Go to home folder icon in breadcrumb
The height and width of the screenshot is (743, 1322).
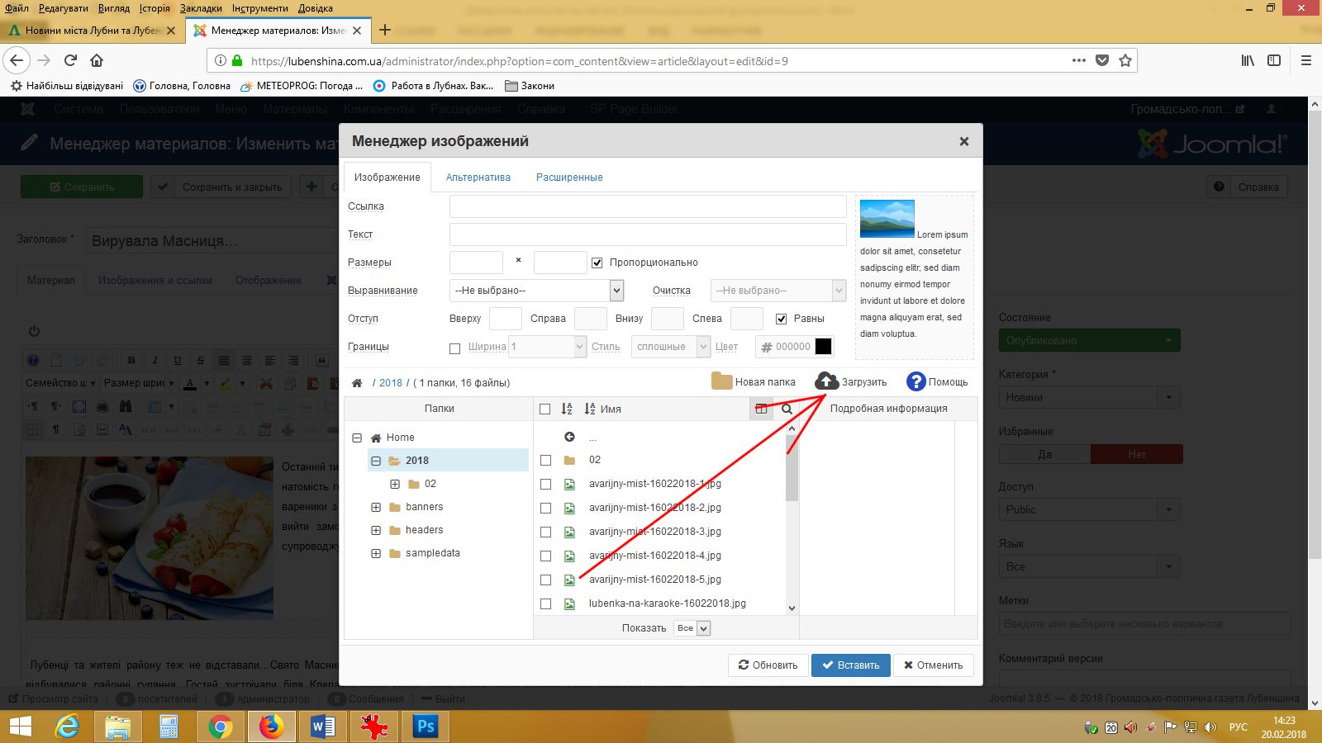click(357, 383)
